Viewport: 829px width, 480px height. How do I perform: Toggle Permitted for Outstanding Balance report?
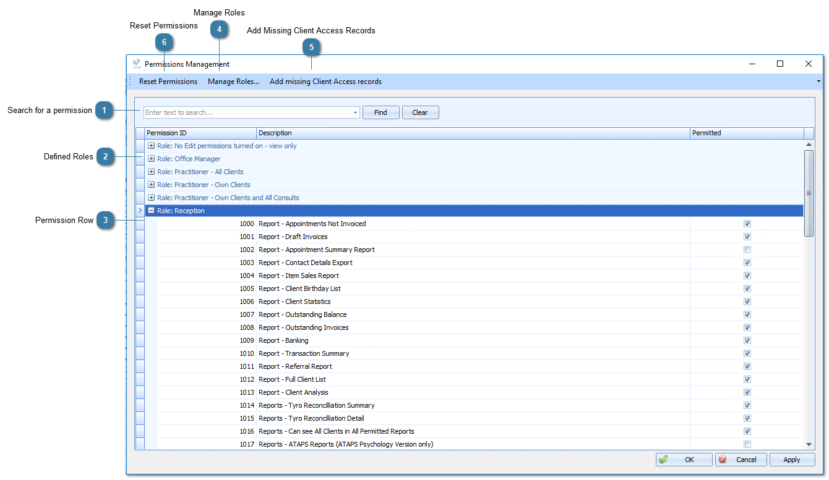click(x=747, y=314)
